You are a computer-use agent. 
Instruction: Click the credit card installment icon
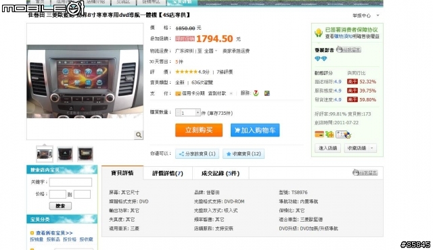point(178,93)
